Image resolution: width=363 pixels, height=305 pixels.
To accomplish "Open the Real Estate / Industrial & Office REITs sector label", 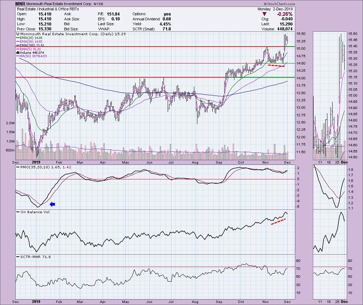I will [48, 9].
